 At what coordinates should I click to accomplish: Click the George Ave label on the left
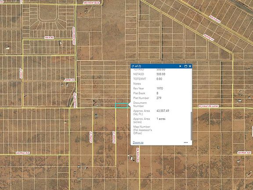point(23,153)
